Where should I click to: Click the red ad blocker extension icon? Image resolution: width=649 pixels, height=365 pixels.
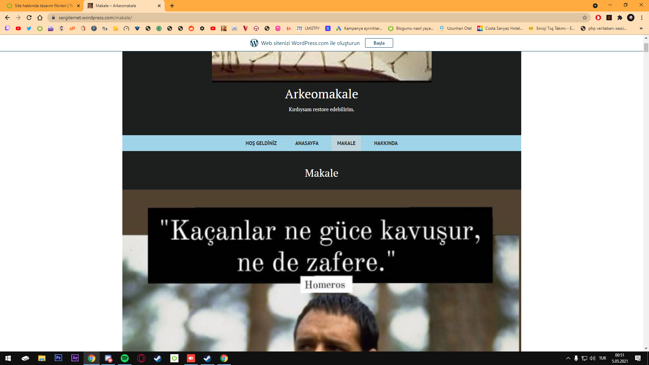(x=598, y=18)
